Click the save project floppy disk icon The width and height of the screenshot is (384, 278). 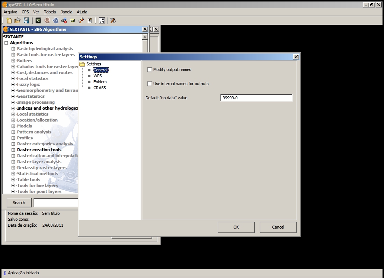[x=26, y=20]
